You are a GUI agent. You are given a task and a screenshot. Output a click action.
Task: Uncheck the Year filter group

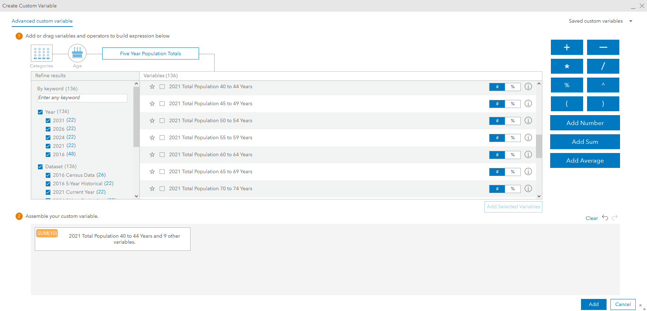pos(40,112)
